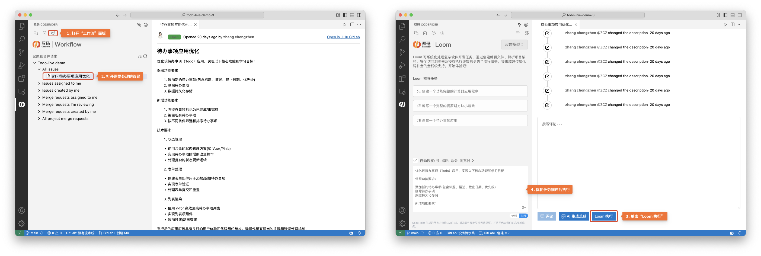
Task: Click the tree list view icon beside refresh
Action: click(139, 56)
